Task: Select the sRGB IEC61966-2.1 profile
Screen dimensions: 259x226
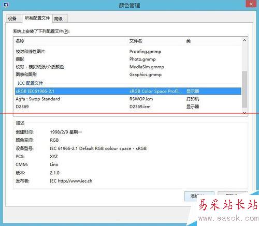Action: pyautogui.click(x=128, y=91)
